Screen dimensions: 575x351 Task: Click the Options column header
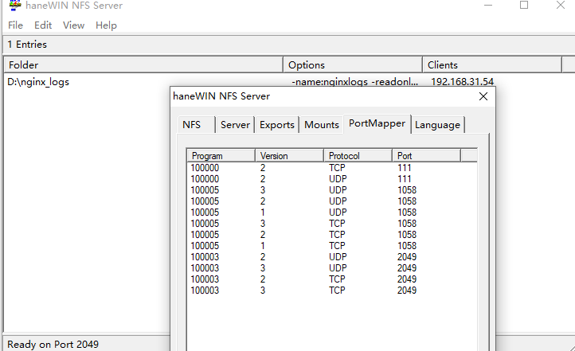click(x=353, y=64)
